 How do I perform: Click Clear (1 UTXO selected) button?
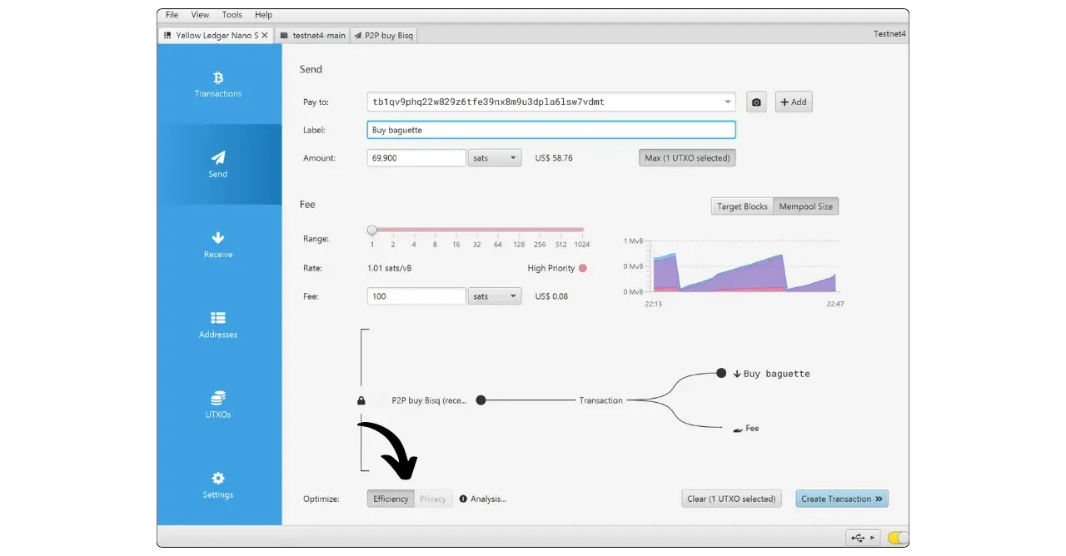[731, 499]
